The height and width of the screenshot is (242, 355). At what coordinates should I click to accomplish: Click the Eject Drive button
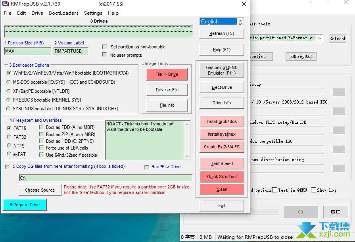coord(222,87)
